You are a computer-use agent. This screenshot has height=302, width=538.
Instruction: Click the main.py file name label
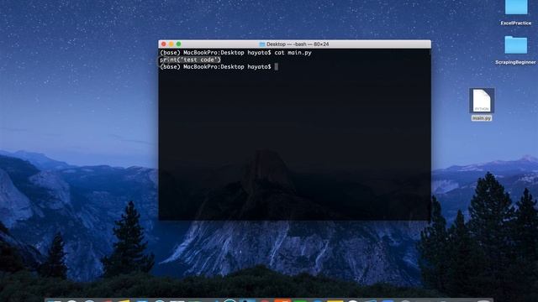click(482, 118)
